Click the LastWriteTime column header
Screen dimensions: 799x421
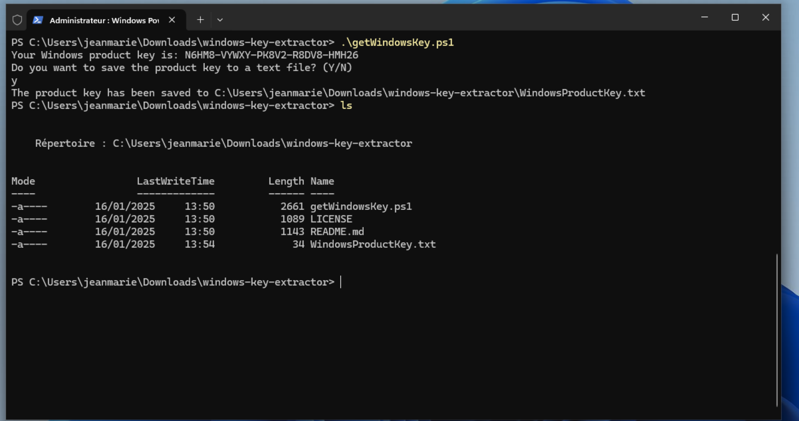click(176, 181)
